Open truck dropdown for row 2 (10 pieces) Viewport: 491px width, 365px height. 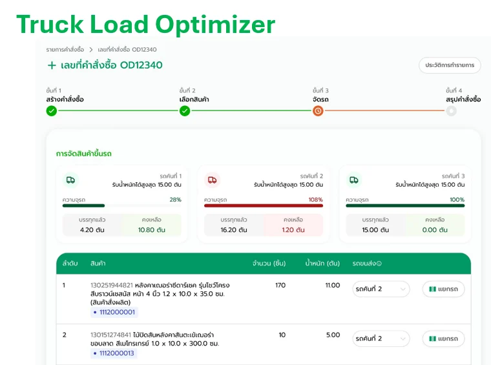point(381,339)
